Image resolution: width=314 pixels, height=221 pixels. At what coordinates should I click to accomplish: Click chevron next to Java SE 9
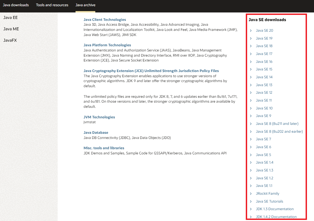251,116
